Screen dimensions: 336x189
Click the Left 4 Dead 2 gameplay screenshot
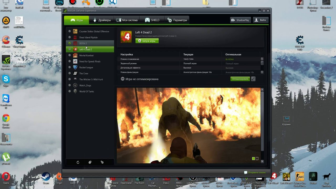point(189,125)
